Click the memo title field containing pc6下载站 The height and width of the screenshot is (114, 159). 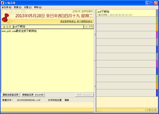(48, 27)
